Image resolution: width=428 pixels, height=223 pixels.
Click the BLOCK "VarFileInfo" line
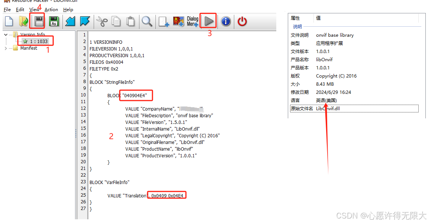(x=109, y=183)
